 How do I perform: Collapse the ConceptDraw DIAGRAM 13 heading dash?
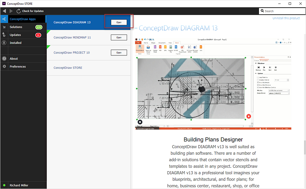(x=136, y=28)
